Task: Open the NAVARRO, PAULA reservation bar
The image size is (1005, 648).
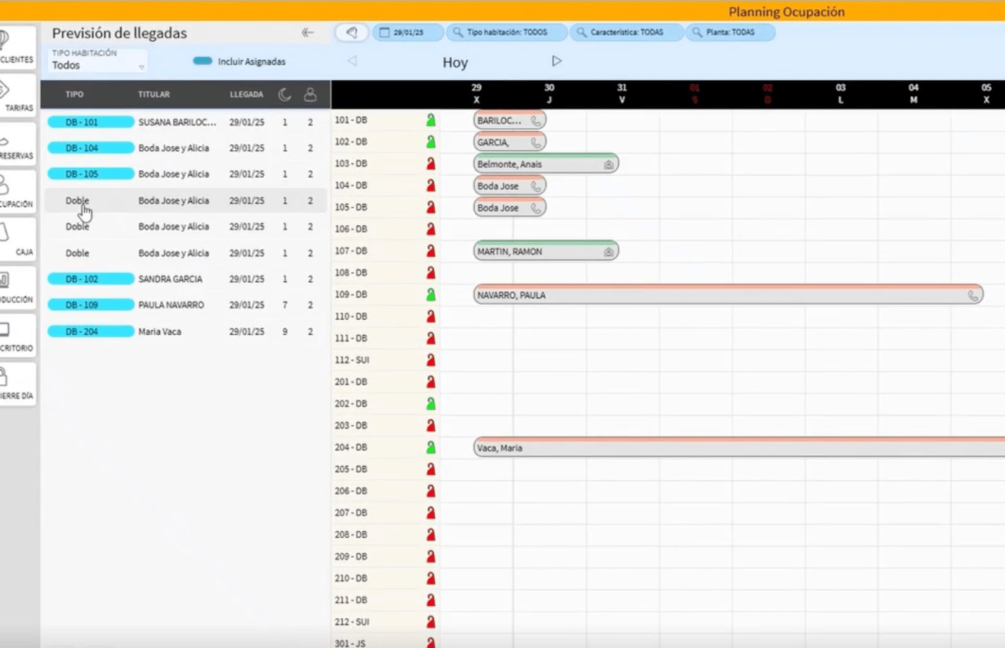Action: (728, 294)
